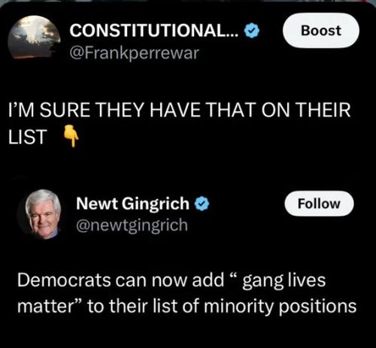Click the word LIST in the post
The height and width of the screenshot is (348, 376).
(x=28, y=137)
